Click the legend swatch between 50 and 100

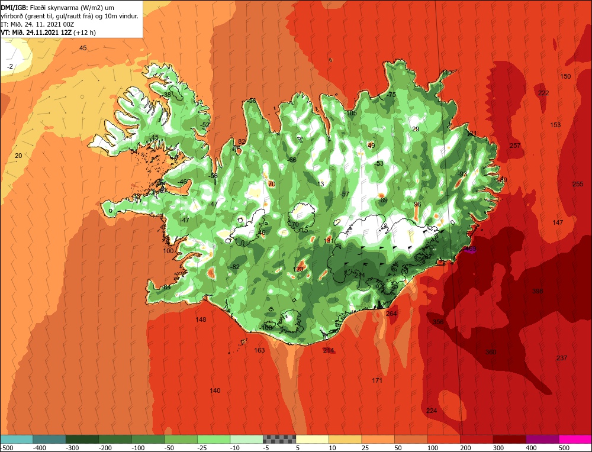(x=411, y=439)
